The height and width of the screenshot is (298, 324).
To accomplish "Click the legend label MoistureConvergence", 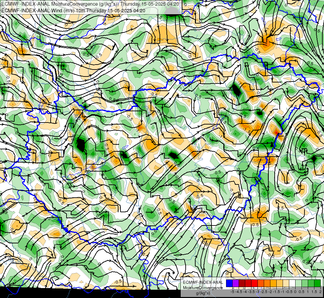I will pos(203,288).
